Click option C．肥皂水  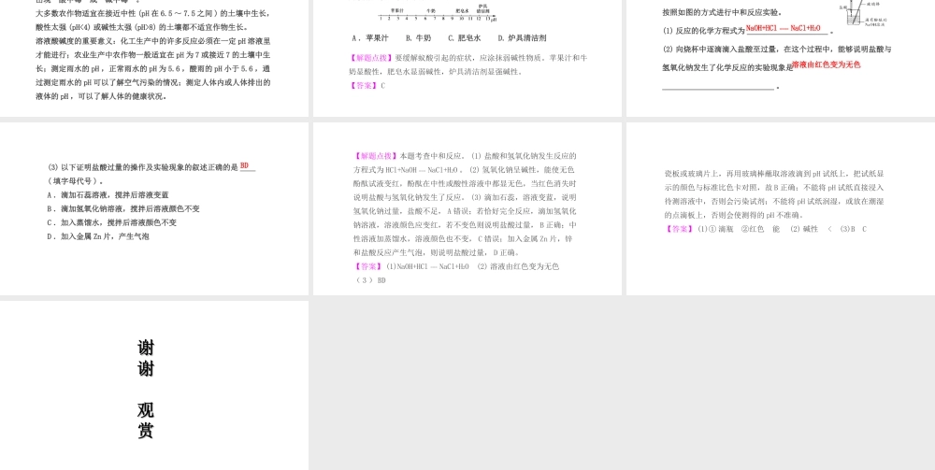click(x=464, y=38)
